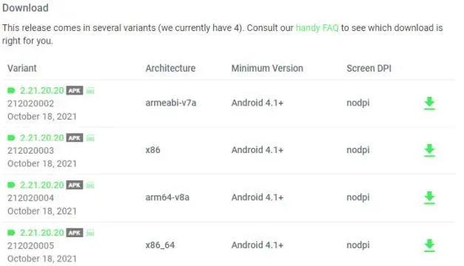Click the green tag icon beside 212020002

[11, 90]
